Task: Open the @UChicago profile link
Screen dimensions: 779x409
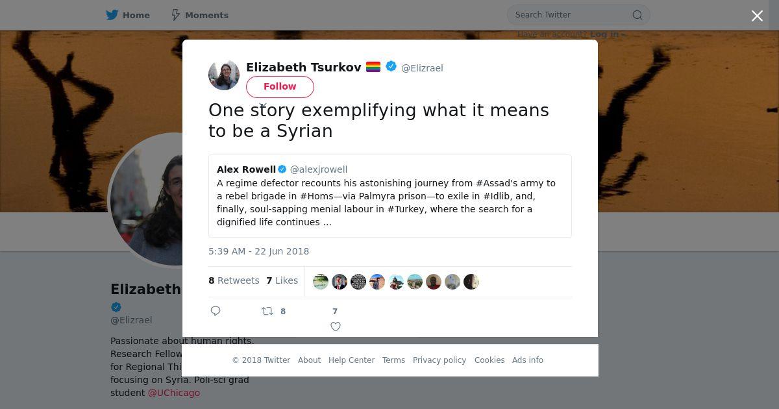Action: 174,393
